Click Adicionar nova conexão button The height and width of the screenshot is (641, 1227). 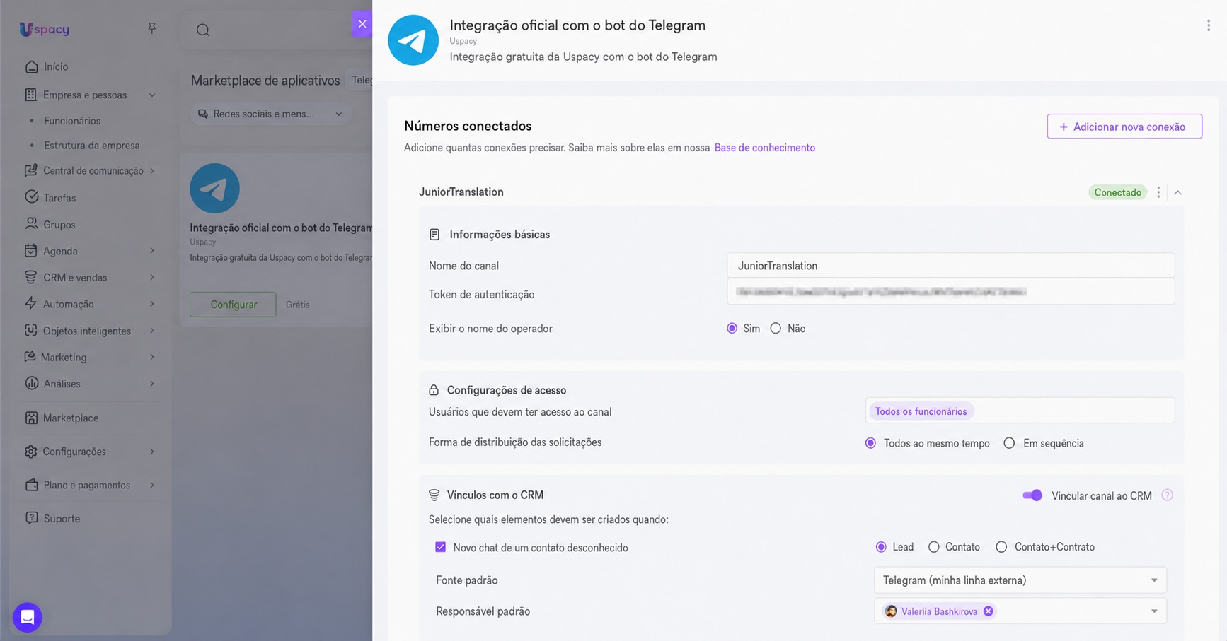point(1124,127)
